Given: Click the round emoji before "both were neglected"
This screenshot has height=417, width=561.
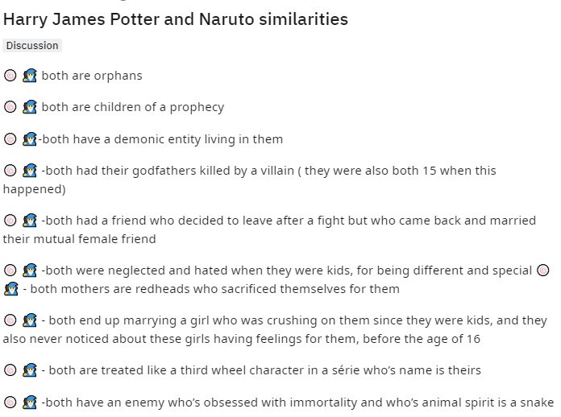Looking at the screenshot, I should coord(10,270).
